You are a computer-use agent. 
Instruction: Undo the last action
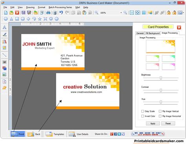pyautogui.click(x=61, y=13)
